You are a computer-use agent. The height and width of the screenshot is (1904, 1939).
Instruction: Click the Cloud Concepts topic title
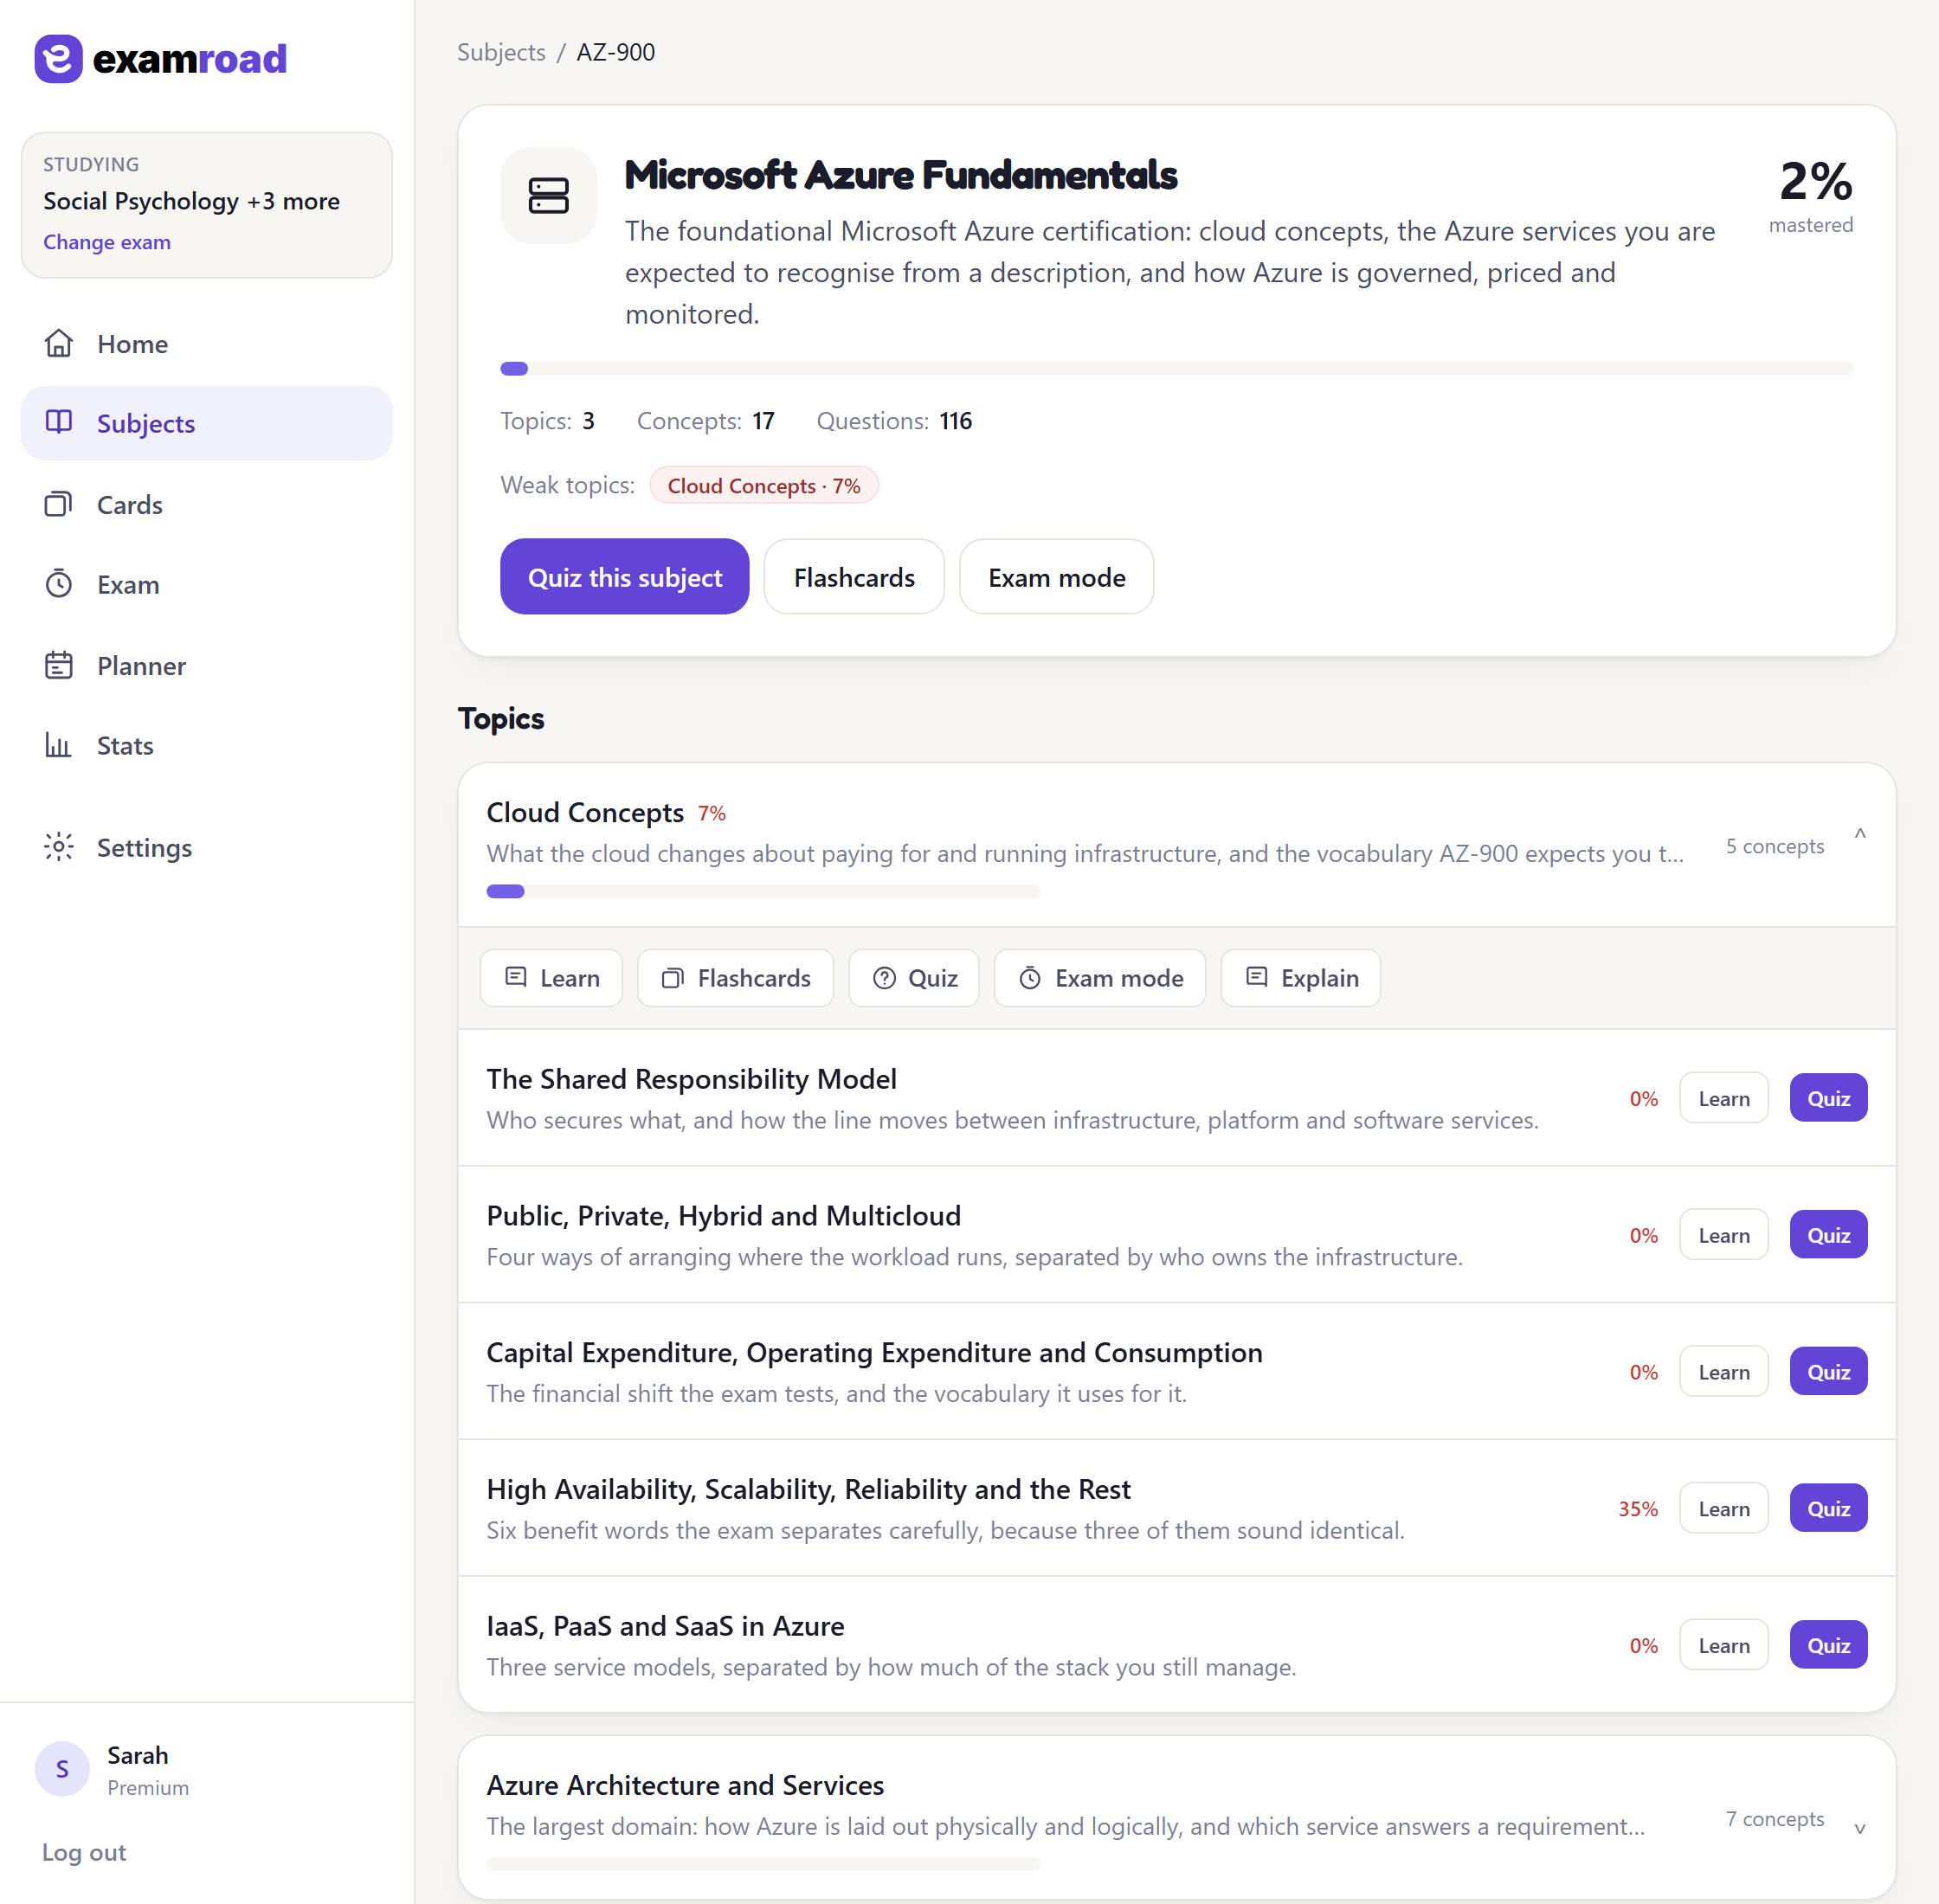(585, 812)
